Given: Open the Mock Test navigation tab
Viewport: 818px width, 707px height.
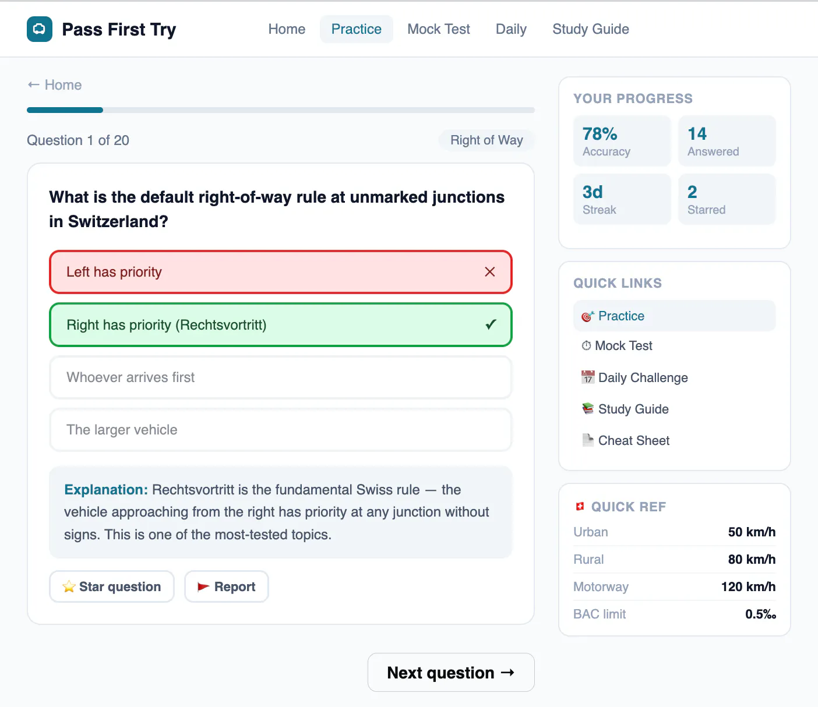Looking at the screenshot, I should [x=439, y=29].
